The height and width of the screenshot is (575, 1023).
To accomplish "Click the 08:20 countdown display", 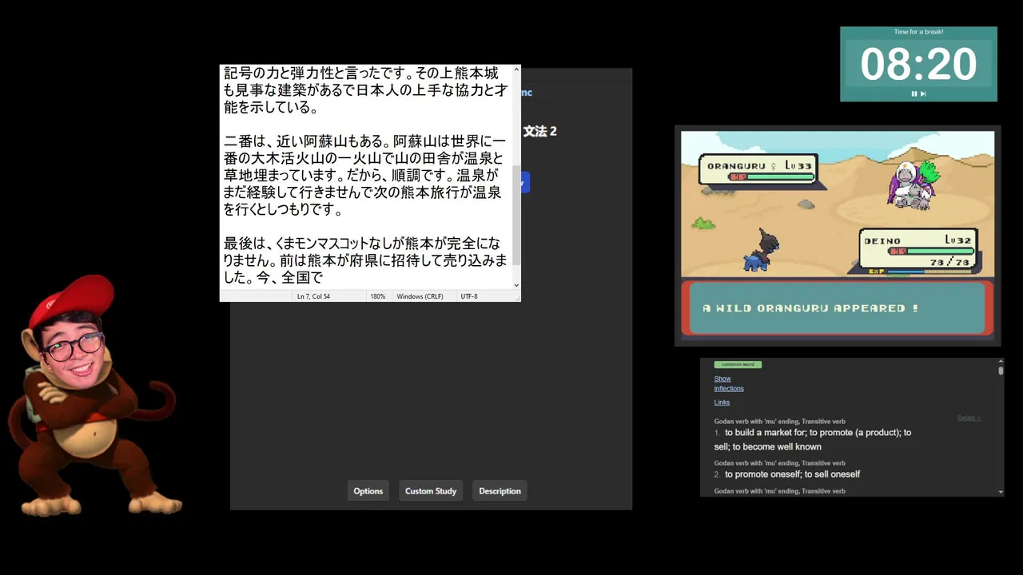I will (918, 64).
